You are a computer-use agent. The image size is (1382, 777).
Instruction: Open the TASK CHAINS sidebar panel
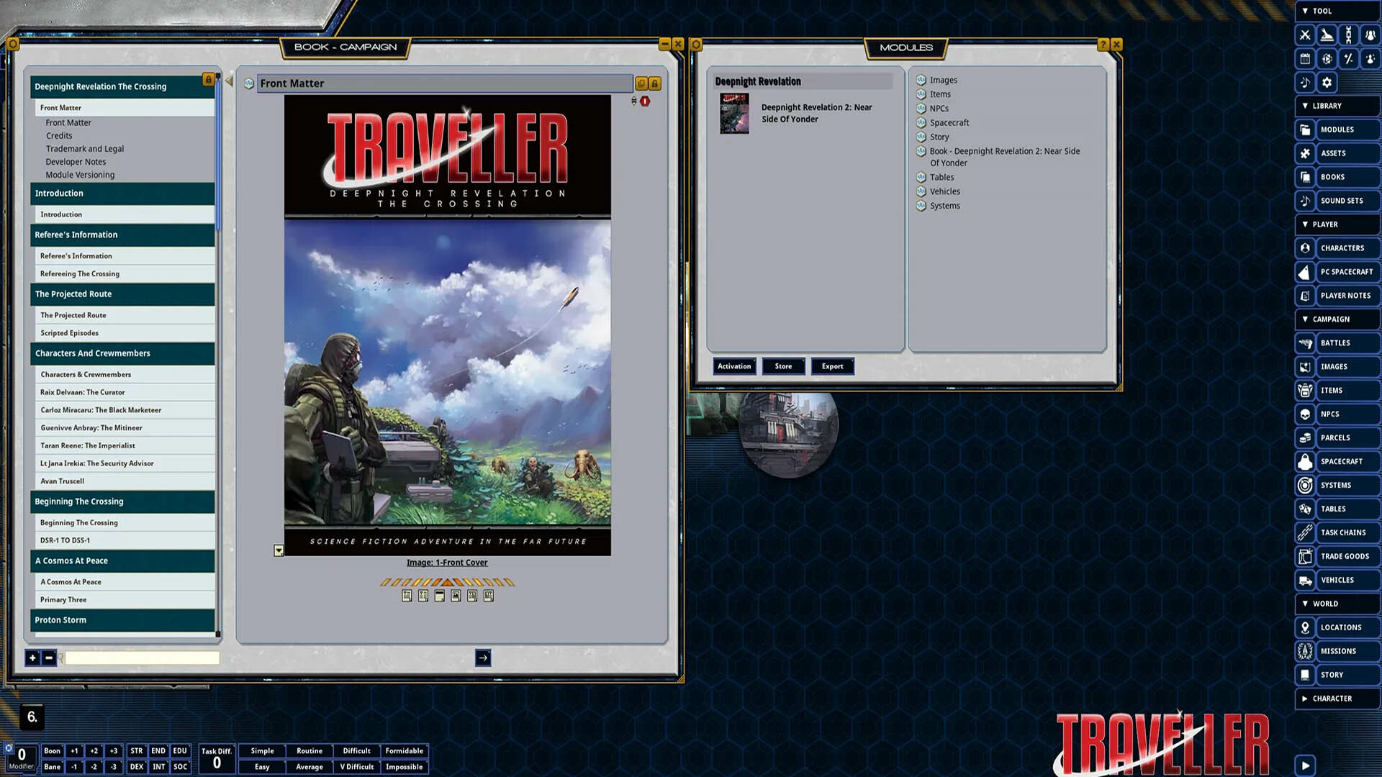pos(1345,532)
